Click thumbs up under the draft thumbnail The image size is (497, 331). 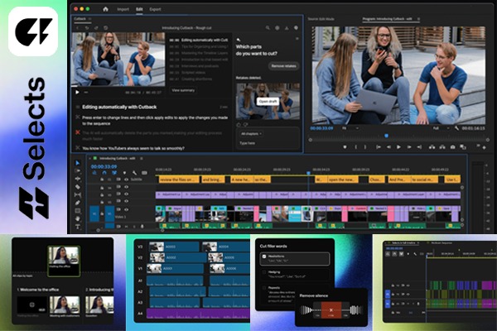pyautogui.click(x=239, y=125)
